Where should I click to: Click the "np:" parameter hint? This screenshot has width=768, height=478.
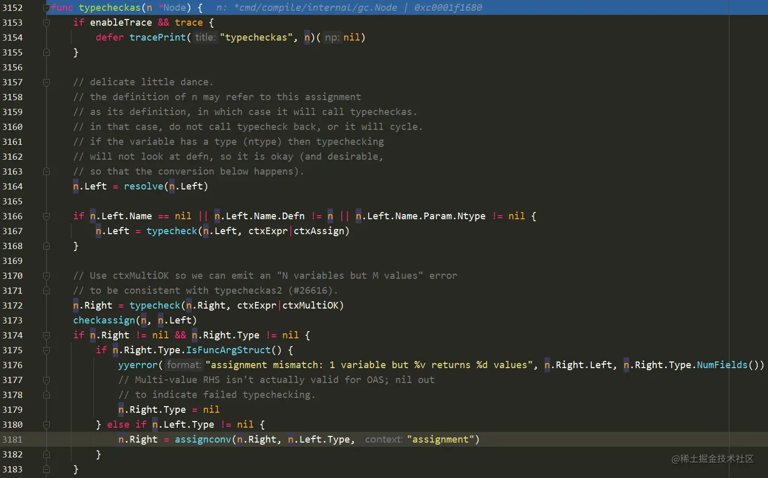pos(332,37)
